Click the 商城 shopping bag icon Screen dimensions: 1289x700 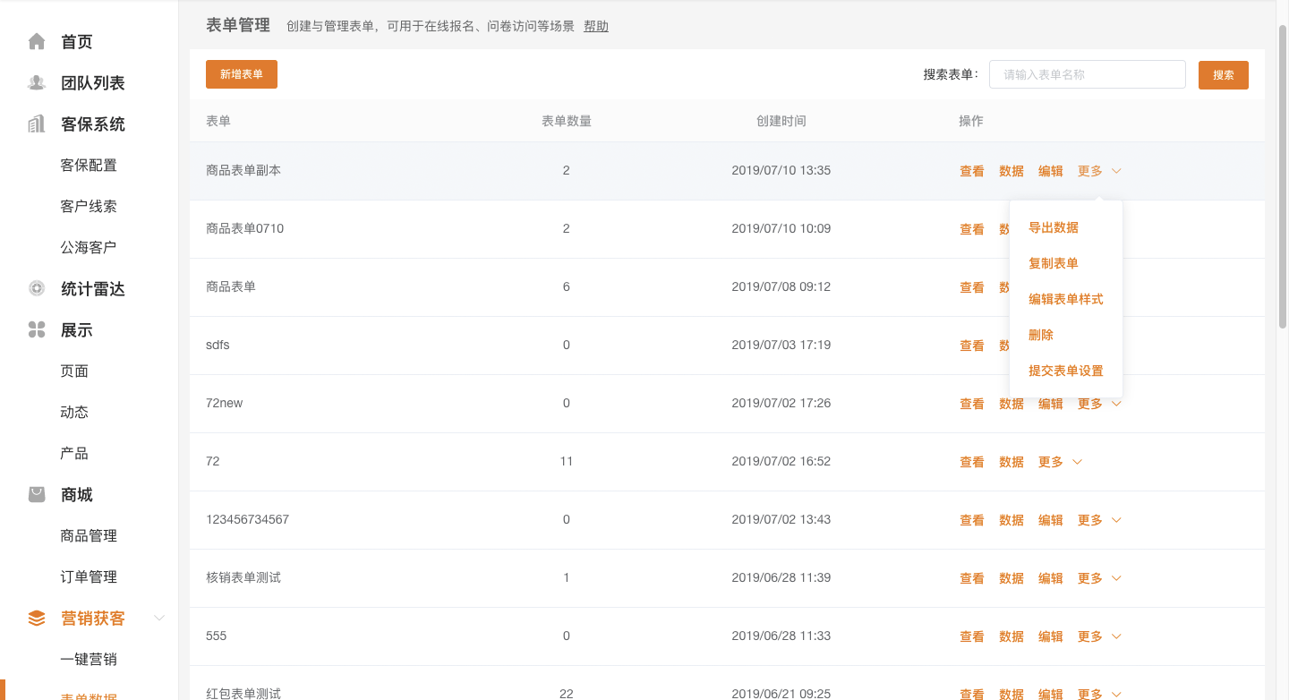pos(37,495)
